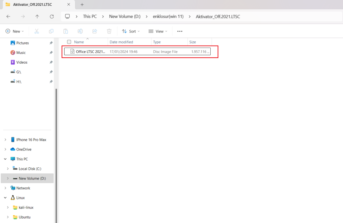The height and width of the screenshot is (223, 343).
Task: Click chevron after New Volume (D:) in path
Action: pos(147,16)
